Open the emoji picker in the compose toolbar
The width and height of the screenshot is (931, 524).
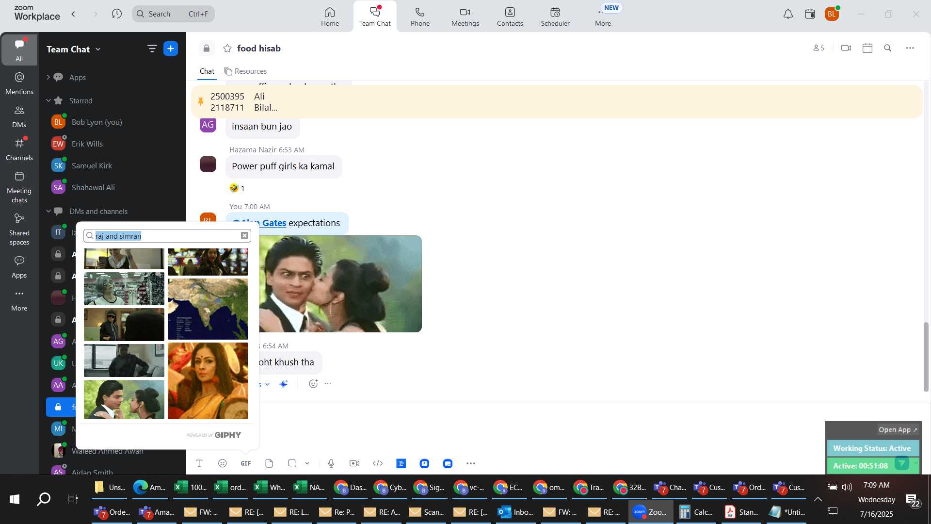pyautogui.click(x=223, y=463)
